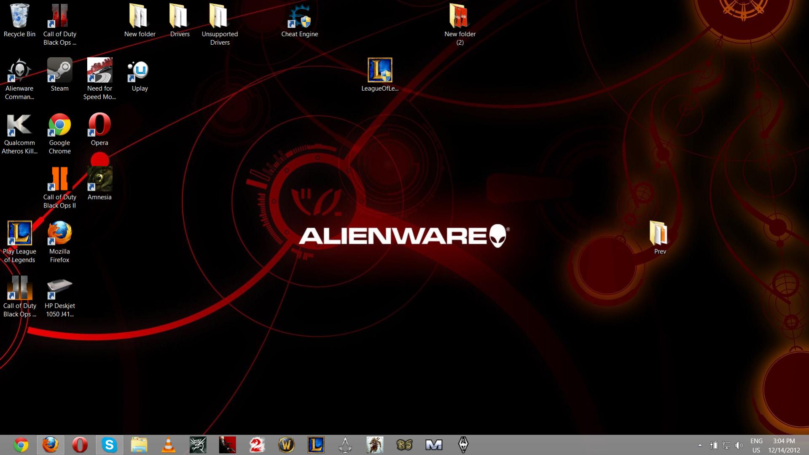809x455 pixels.
Task: Select the Opera desktop shortcut
Action: (99, 129)
